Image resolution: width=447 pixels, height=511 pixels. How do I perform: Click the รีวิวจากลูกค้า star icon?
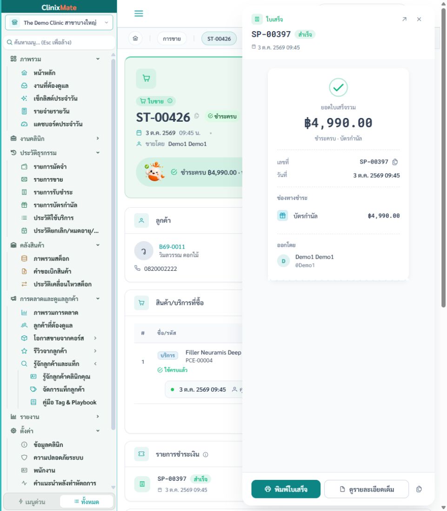pyautogui.click(x=24, y=351)
